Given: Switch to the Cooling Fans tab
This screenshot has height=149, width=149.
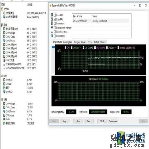Looking at the screenshot, I should pyautogui.click(x=68, y=42).
